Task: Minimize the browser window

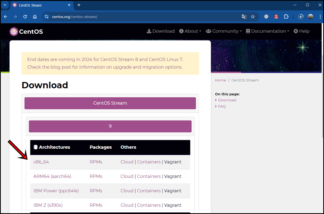Action: [x=295, y=5]
